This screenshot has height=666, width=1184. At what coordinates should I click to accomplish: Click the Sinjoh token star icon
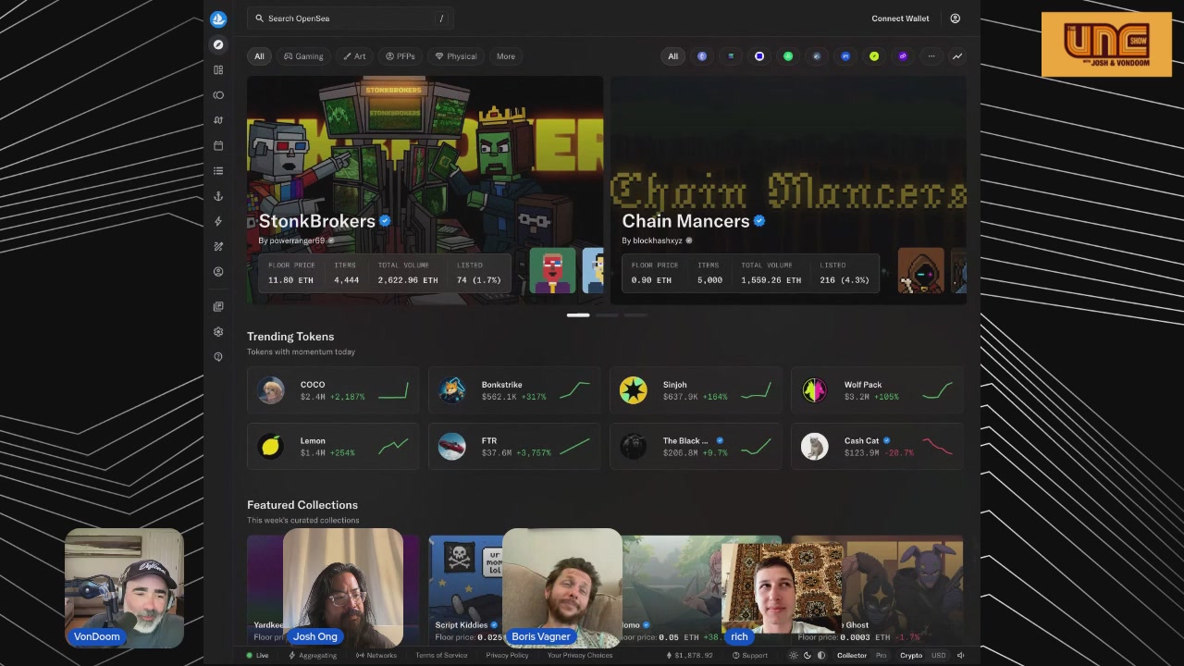pyautogui.click(x=634, y=390)
